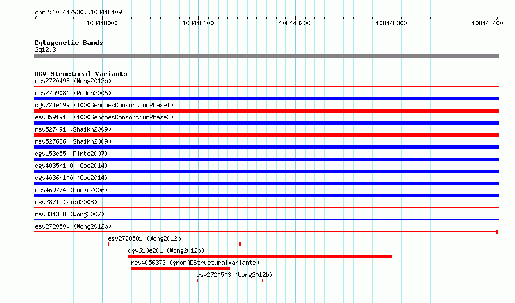Screen dimensions: 515x303
Task: Select the thin red esv2720498 variant line
Action: (x=266, y=87)
